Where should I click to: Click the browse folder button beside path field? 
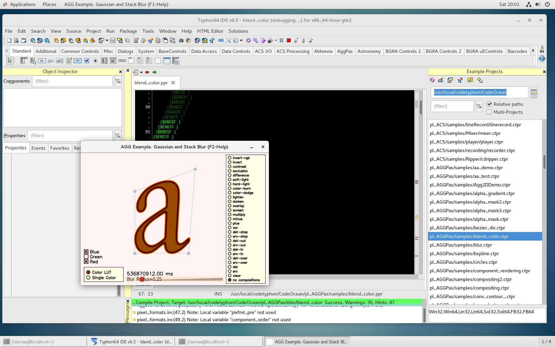coord(534,93)
